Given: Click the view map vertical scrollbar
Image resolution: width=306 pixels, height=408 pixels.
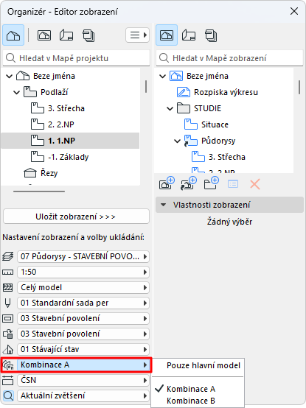Looking at the screenshot, I should point(299,87).
